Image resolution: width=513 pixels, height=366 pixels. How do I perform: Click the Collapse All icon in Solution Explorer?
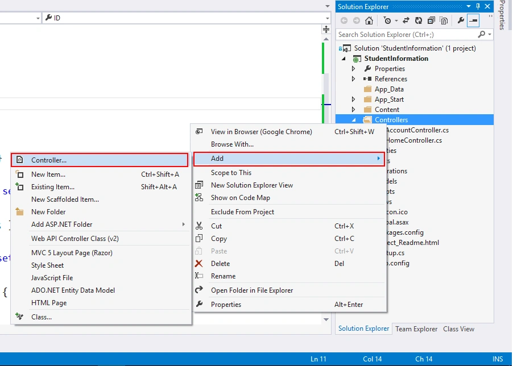click(x=431, y=20)
